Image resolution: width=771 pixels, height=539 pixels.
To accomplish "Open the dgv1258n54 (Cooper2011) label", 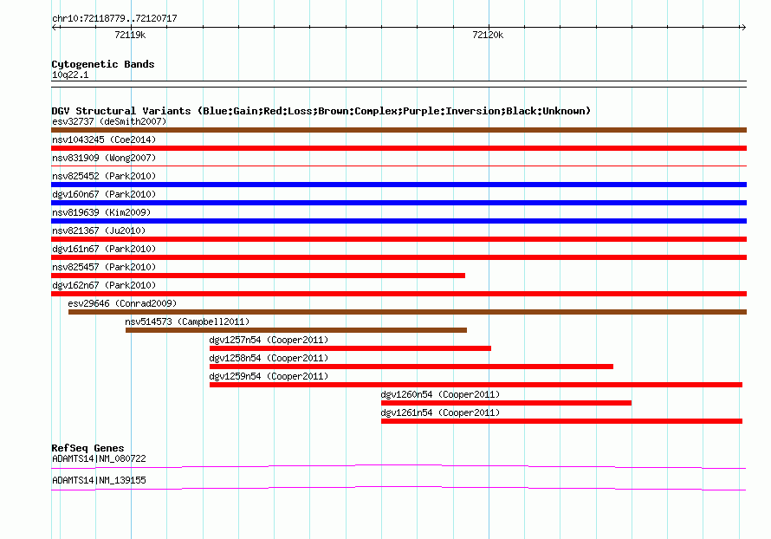I will pos(269,358).
